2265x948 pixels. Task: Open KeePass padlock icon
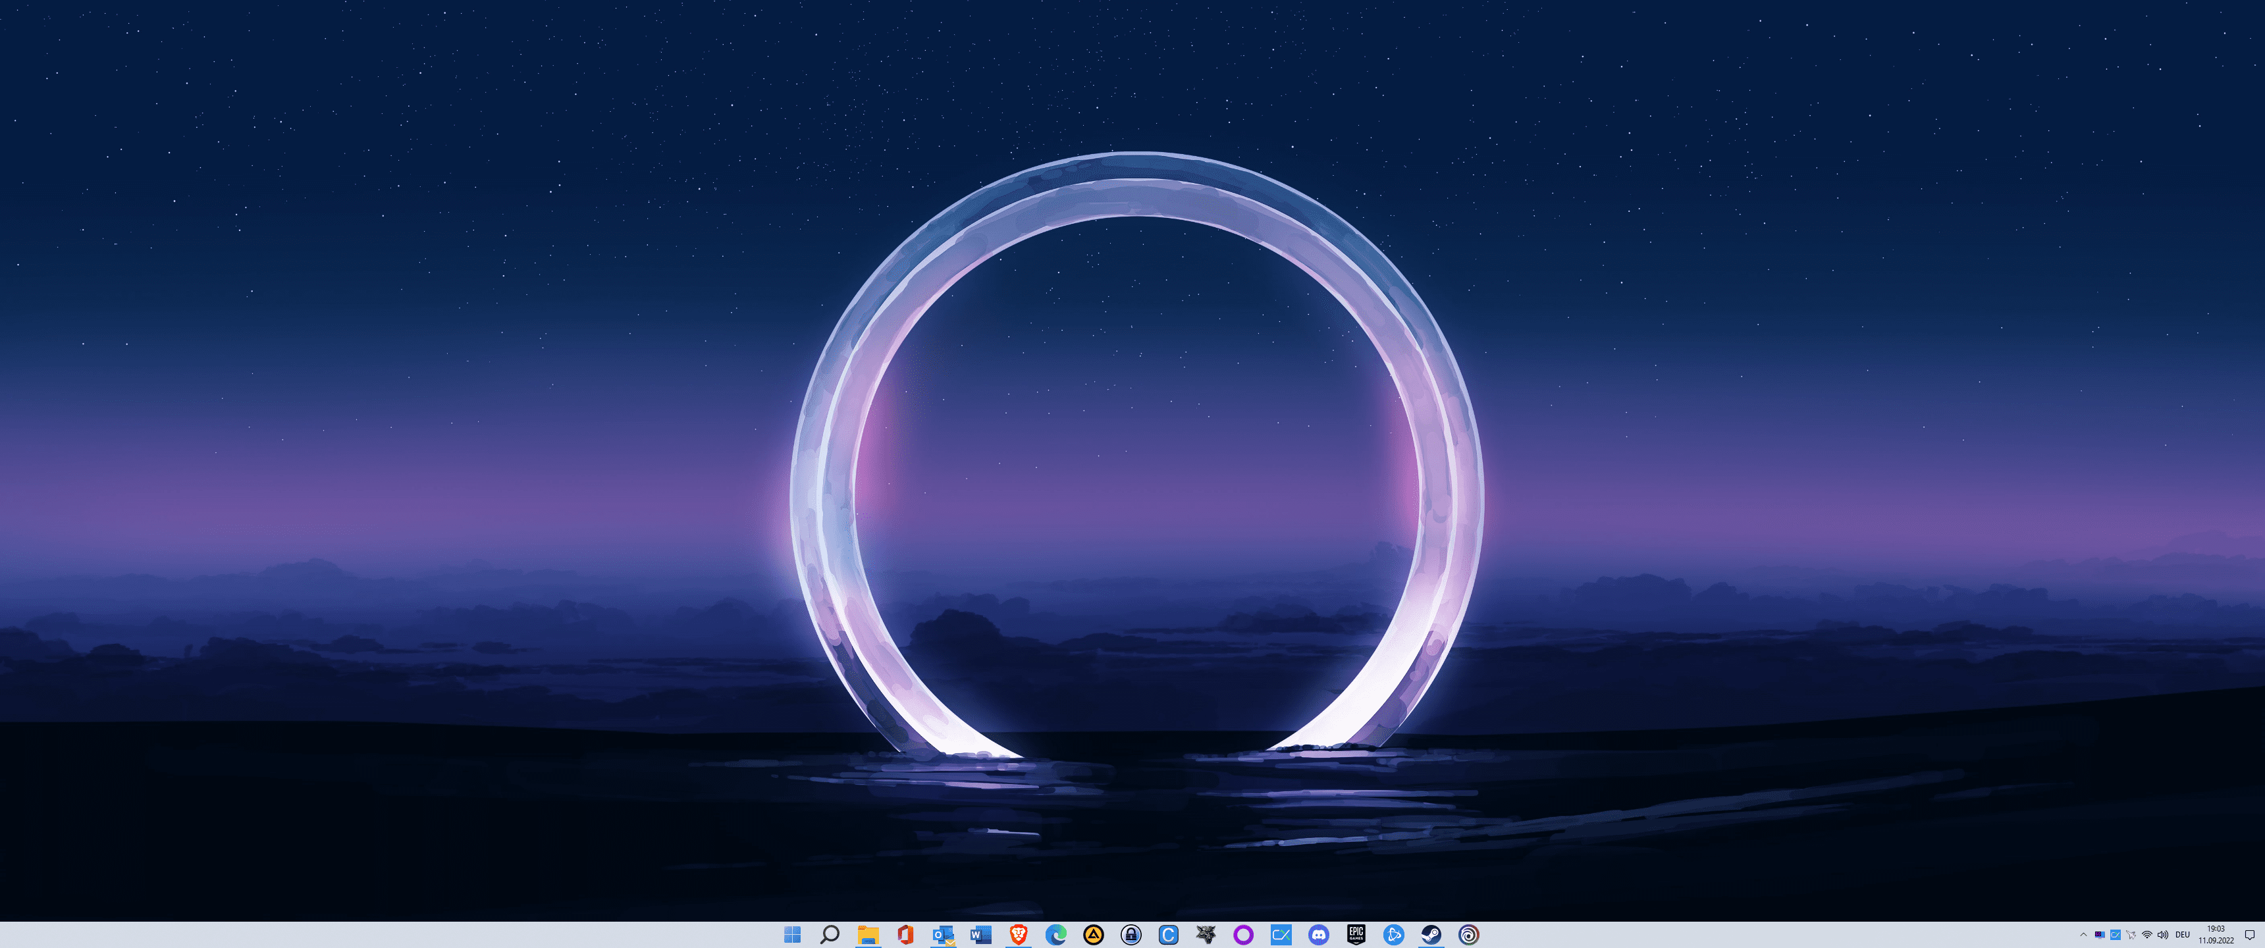(x=1131, y=935)
